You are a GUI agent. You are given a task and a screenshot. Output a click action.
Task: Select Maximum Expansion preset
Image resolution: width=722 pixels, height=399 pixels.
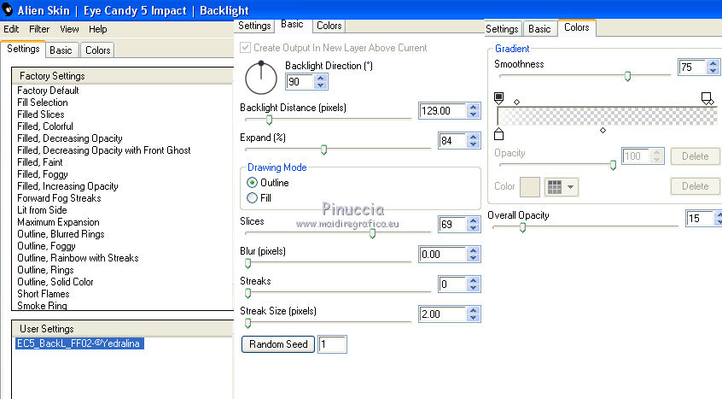(58, 222)
